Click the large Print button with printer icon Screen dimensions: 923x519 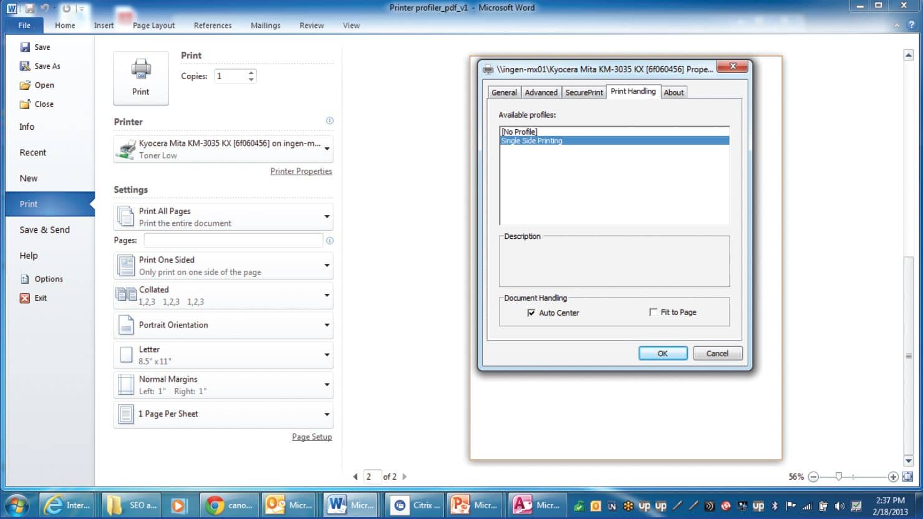(x=141, y=78)
